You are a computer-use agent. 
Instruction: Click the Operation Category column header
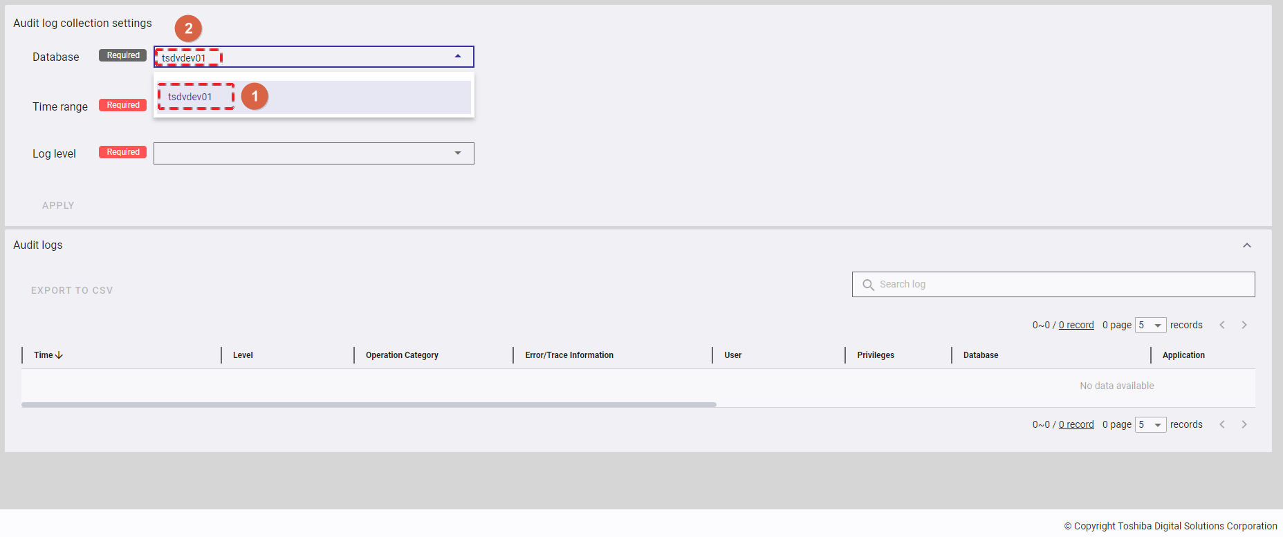coord(402,355)
